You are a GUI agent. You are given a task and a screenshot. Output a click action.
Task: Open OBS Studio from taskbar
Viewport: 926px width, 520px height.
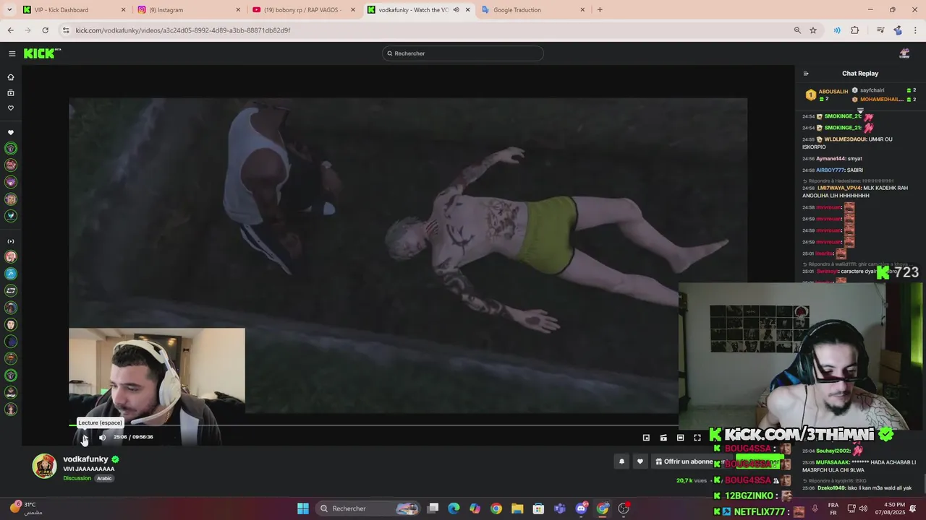(x=624, y=508)
